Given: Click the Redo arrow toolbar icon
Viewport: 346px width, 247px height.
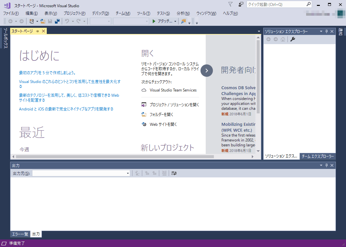Looking at the screenshot, I should click(78, 21).
